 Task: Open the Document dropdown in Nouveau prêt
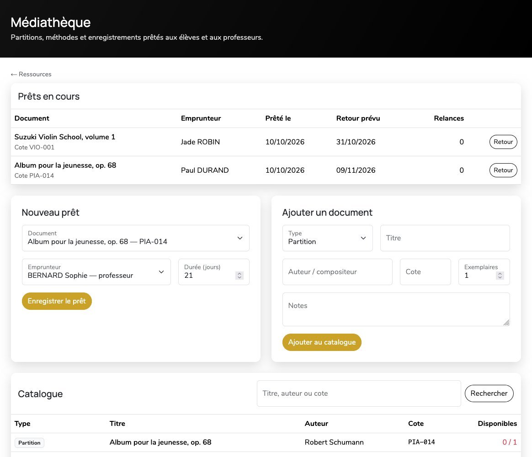(x=136, y=238)
